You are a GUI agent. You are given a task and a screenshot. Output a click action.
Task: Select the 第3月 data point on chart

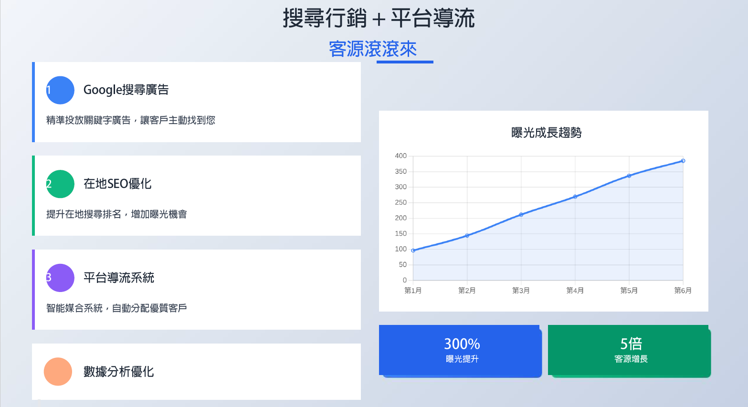521,215
